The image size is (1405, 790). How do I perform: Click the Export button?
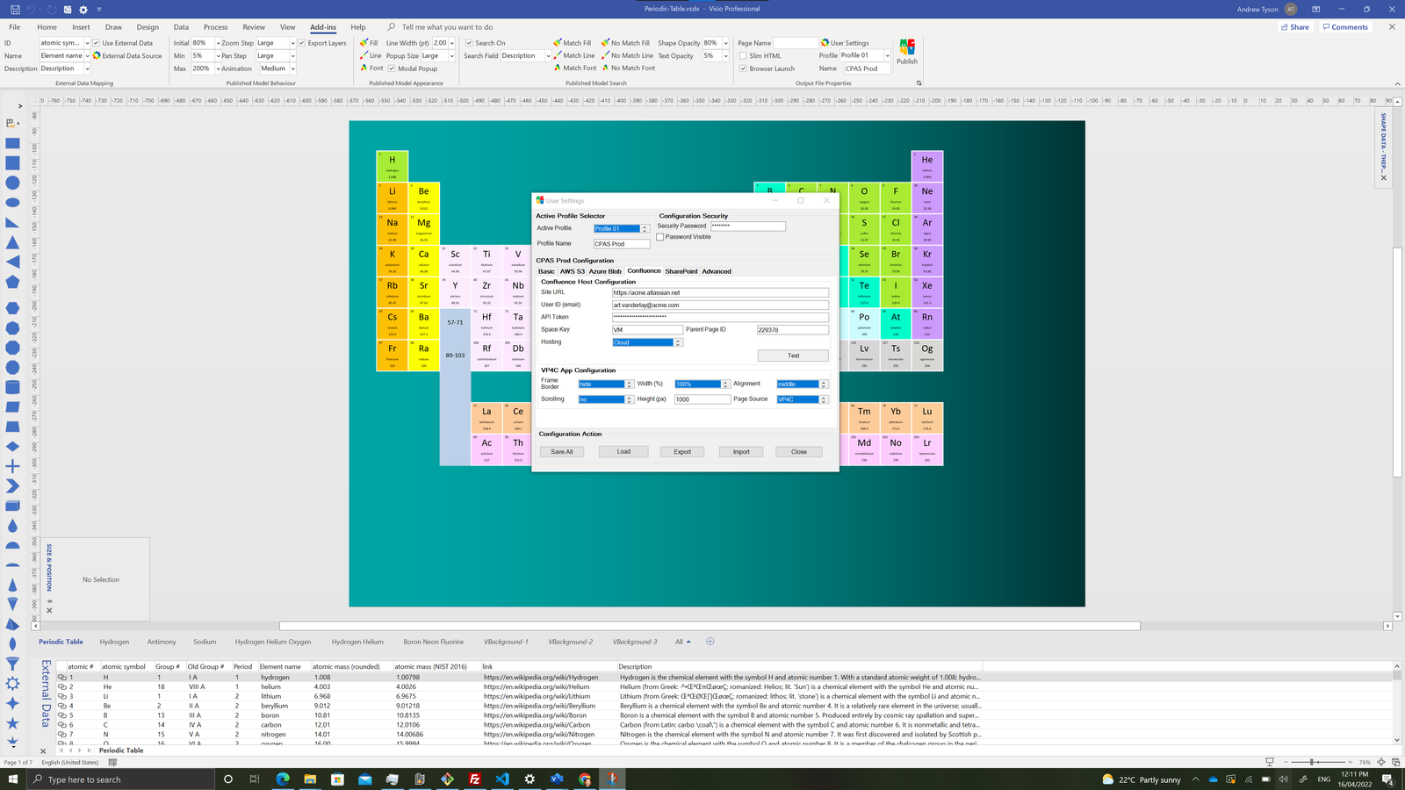[x=682, y=451]
